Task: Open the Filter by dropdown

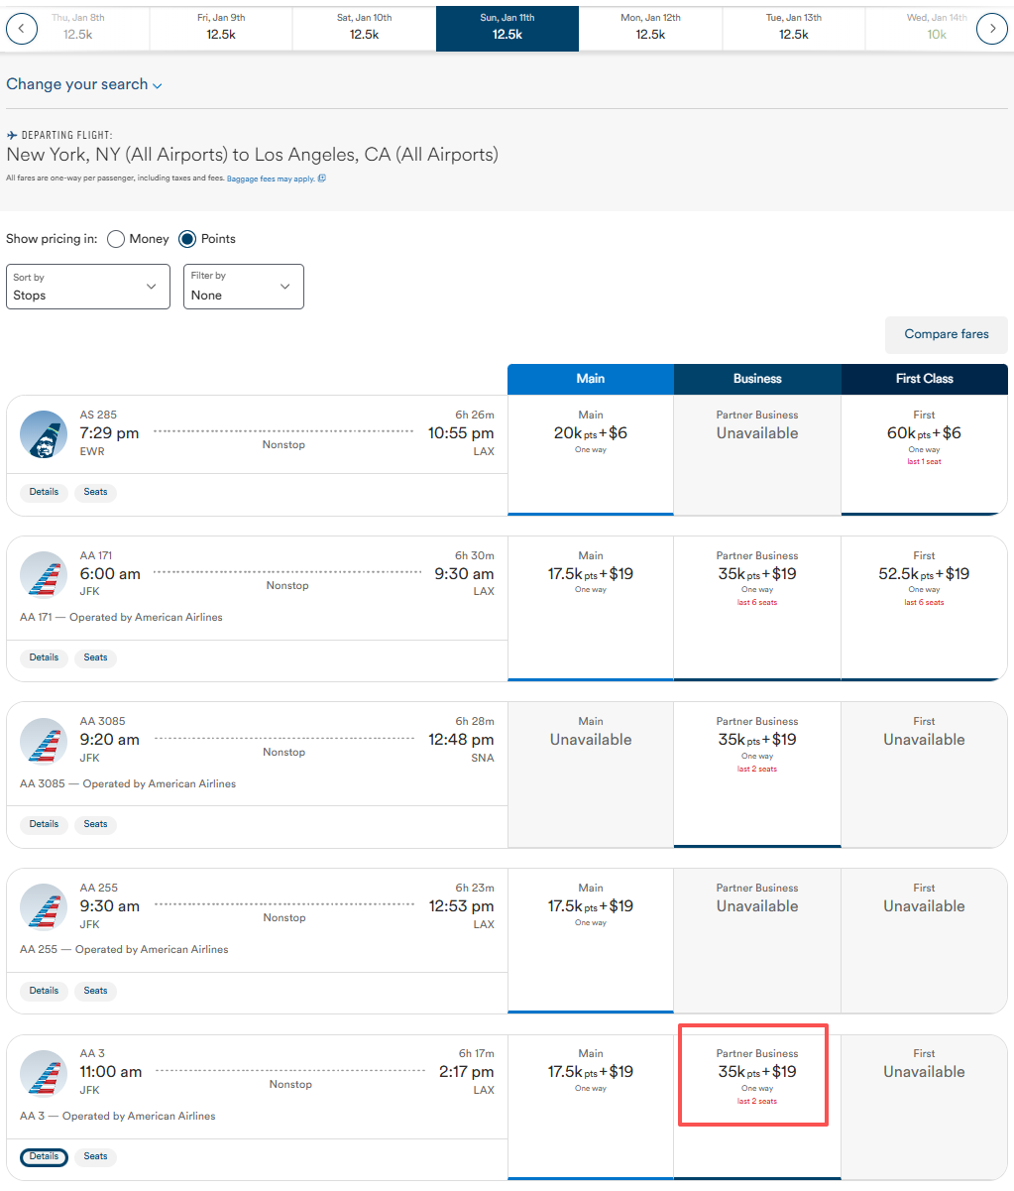Action: 243,287
